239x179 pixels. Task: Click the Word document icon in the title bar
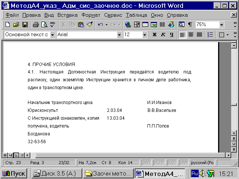pos(6,6)
